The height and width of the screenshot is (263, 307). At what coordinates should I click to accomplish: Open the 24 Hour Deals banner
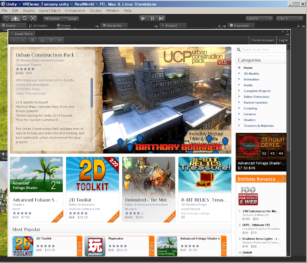pyautogui.click(x=261, y=152)
